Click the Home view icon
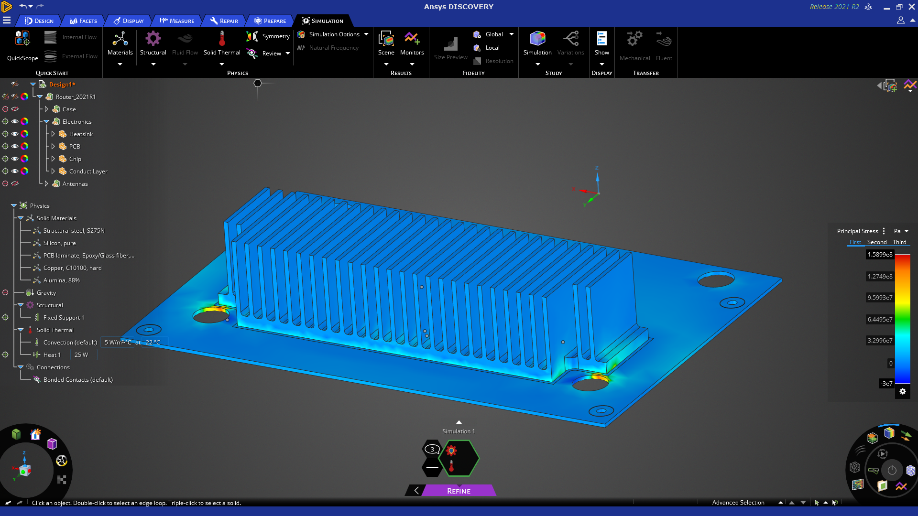The image size is (918, 516). [35, 434]
